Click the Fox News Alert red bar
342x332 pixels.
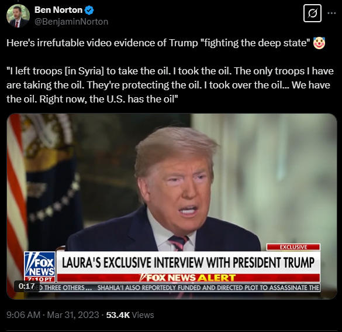pos(188,278)
